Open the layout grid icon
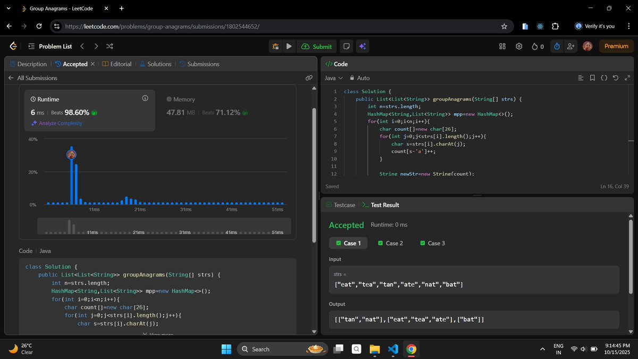The width and height of the screenshot is (638, 359). [502, 46]
